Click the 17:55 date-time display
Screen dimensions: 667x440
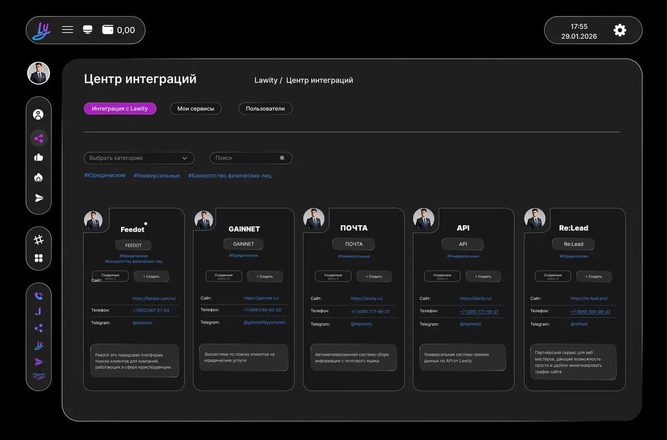point(579,31)
